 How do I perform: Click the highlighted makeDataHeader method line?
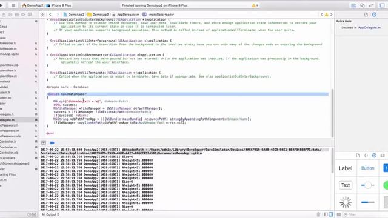pyautogui.click(x=187, y=94)
